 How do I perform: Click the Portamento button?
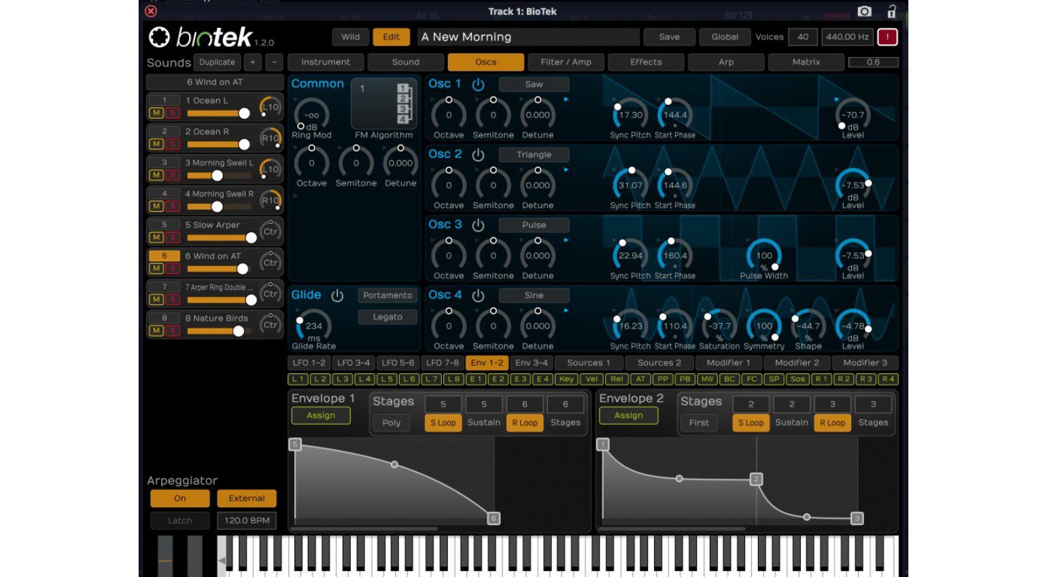pyautogui.click(x=388, y=295)
